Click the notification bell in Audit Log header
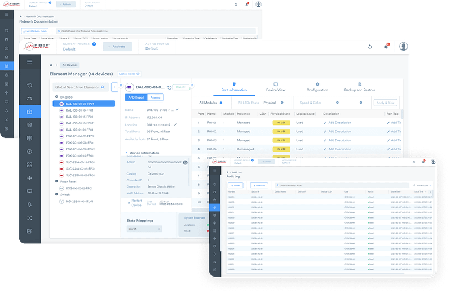 pyautogui.click(x=423, y=162)
